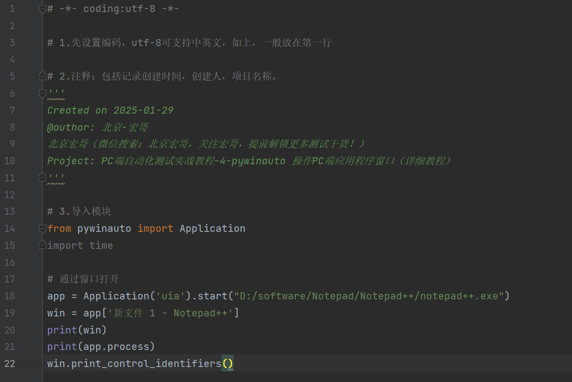
Task: Click the '# 3.导入模块' comment
Action: click(79, 211)
